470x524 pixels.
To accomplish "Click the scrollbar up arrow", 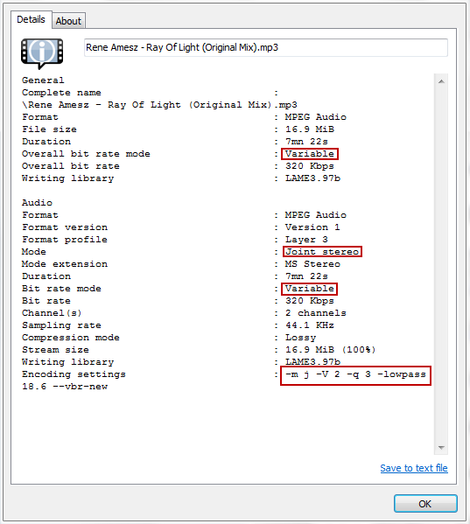I will tap(441, 81).
